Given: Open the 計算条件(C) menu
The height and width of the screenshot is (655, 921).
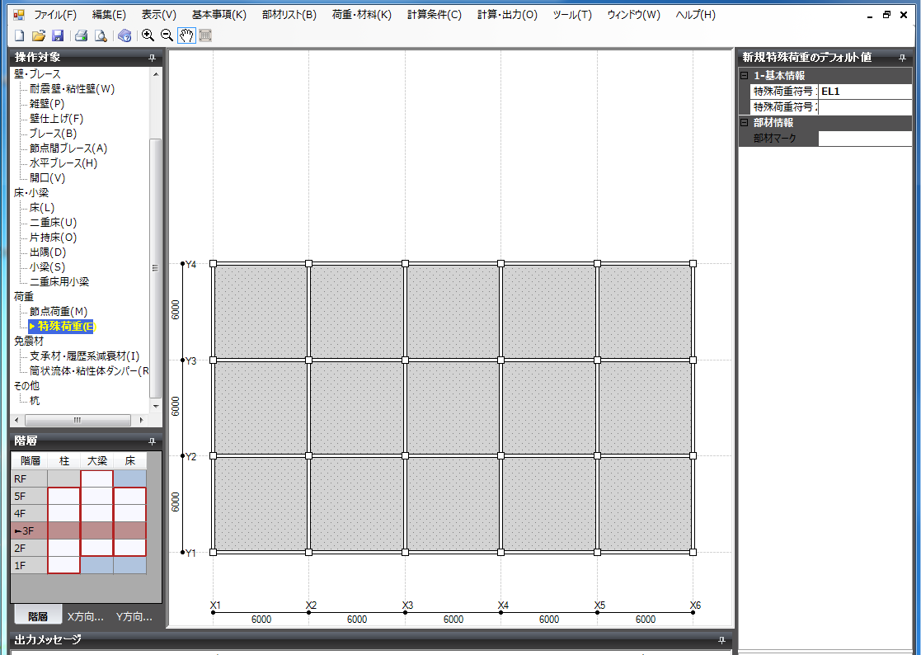Looking at the screenshot, I should click(435, 15).
